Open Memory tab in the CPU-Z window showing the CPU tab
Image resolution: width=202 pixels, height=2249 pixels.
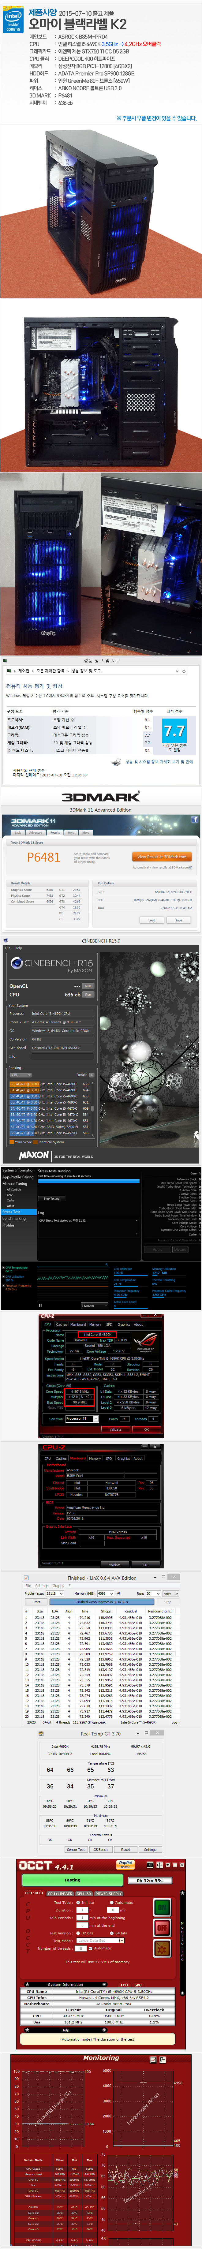tap(95, 1324)
